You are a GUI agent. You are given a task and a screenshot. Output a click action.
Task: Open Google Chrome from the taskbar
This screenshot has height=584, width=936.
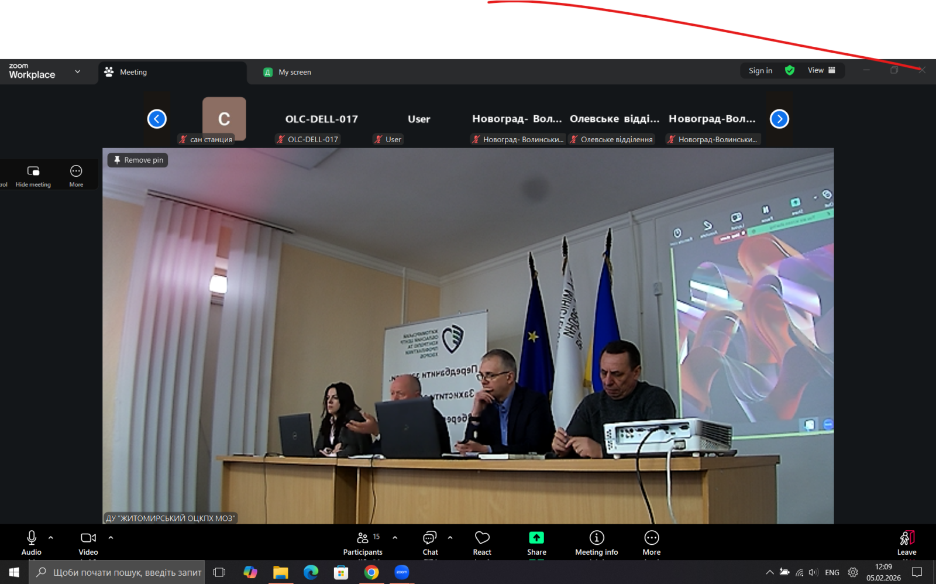click(371, 572)
